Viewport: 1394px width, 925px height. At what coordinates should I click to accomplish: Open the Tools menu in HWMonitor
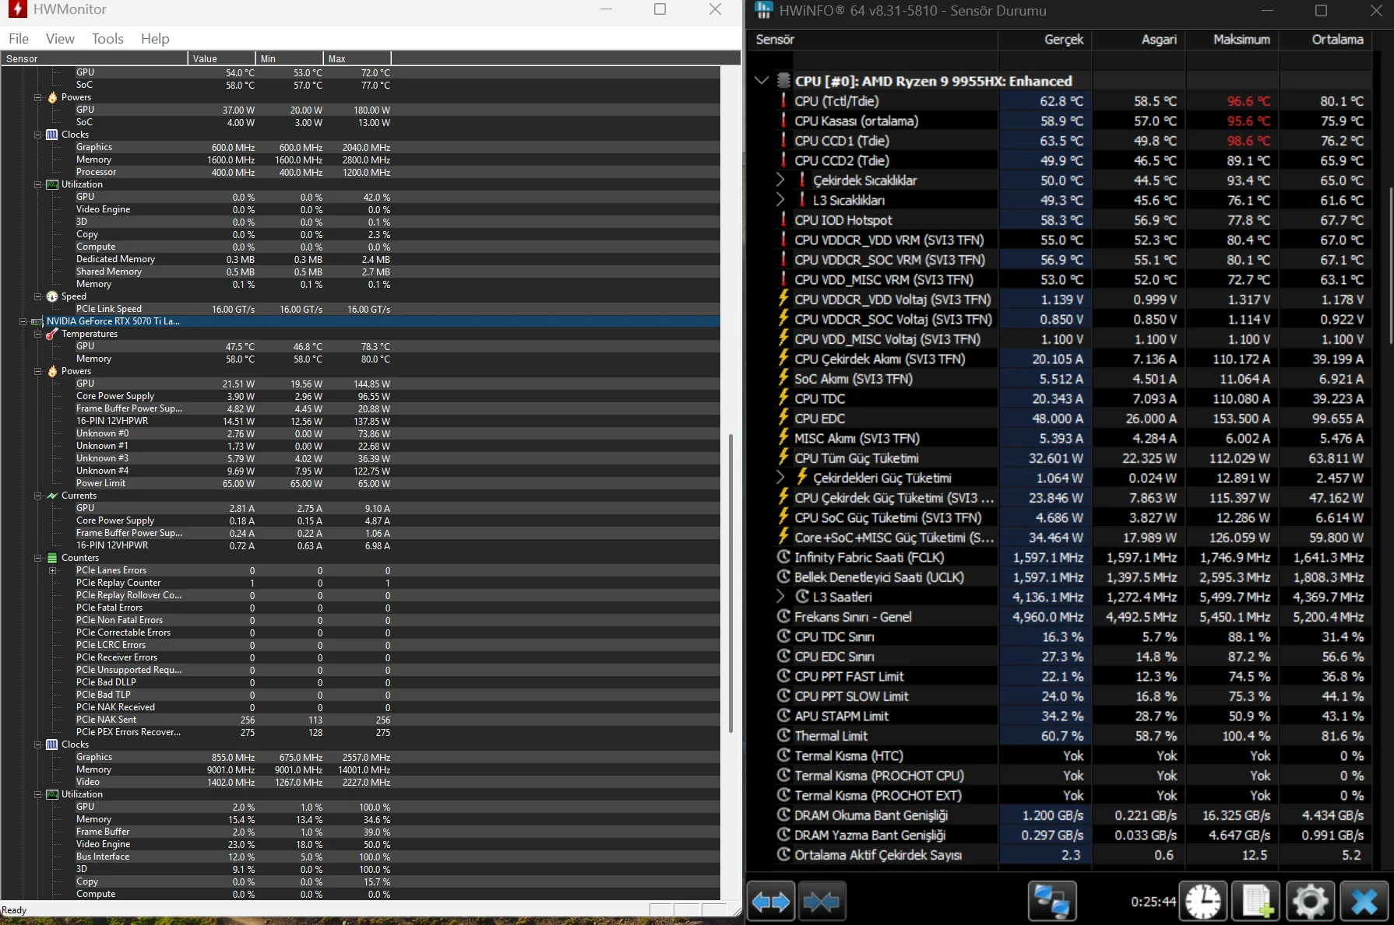coord(107,39)
